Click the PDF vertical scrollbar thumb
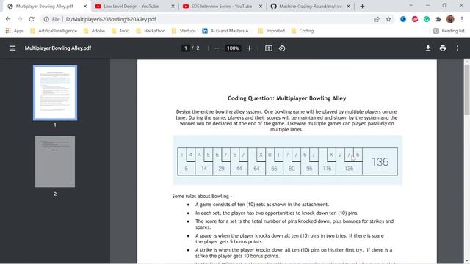 (467, 89)
